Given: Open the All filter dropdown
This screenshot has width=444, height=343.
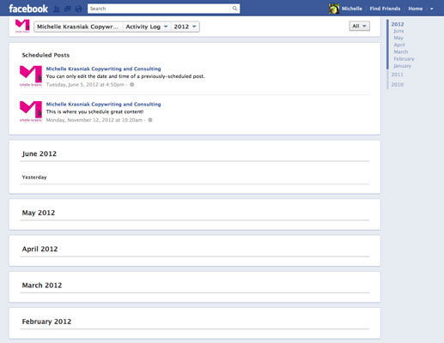Looking at the screenshot, I should point(359,26).
